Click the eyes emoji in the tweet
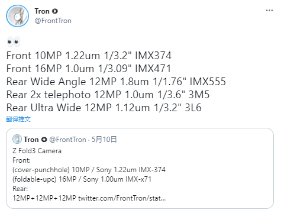The image size is (281, 213). click(x=13, y=42)
